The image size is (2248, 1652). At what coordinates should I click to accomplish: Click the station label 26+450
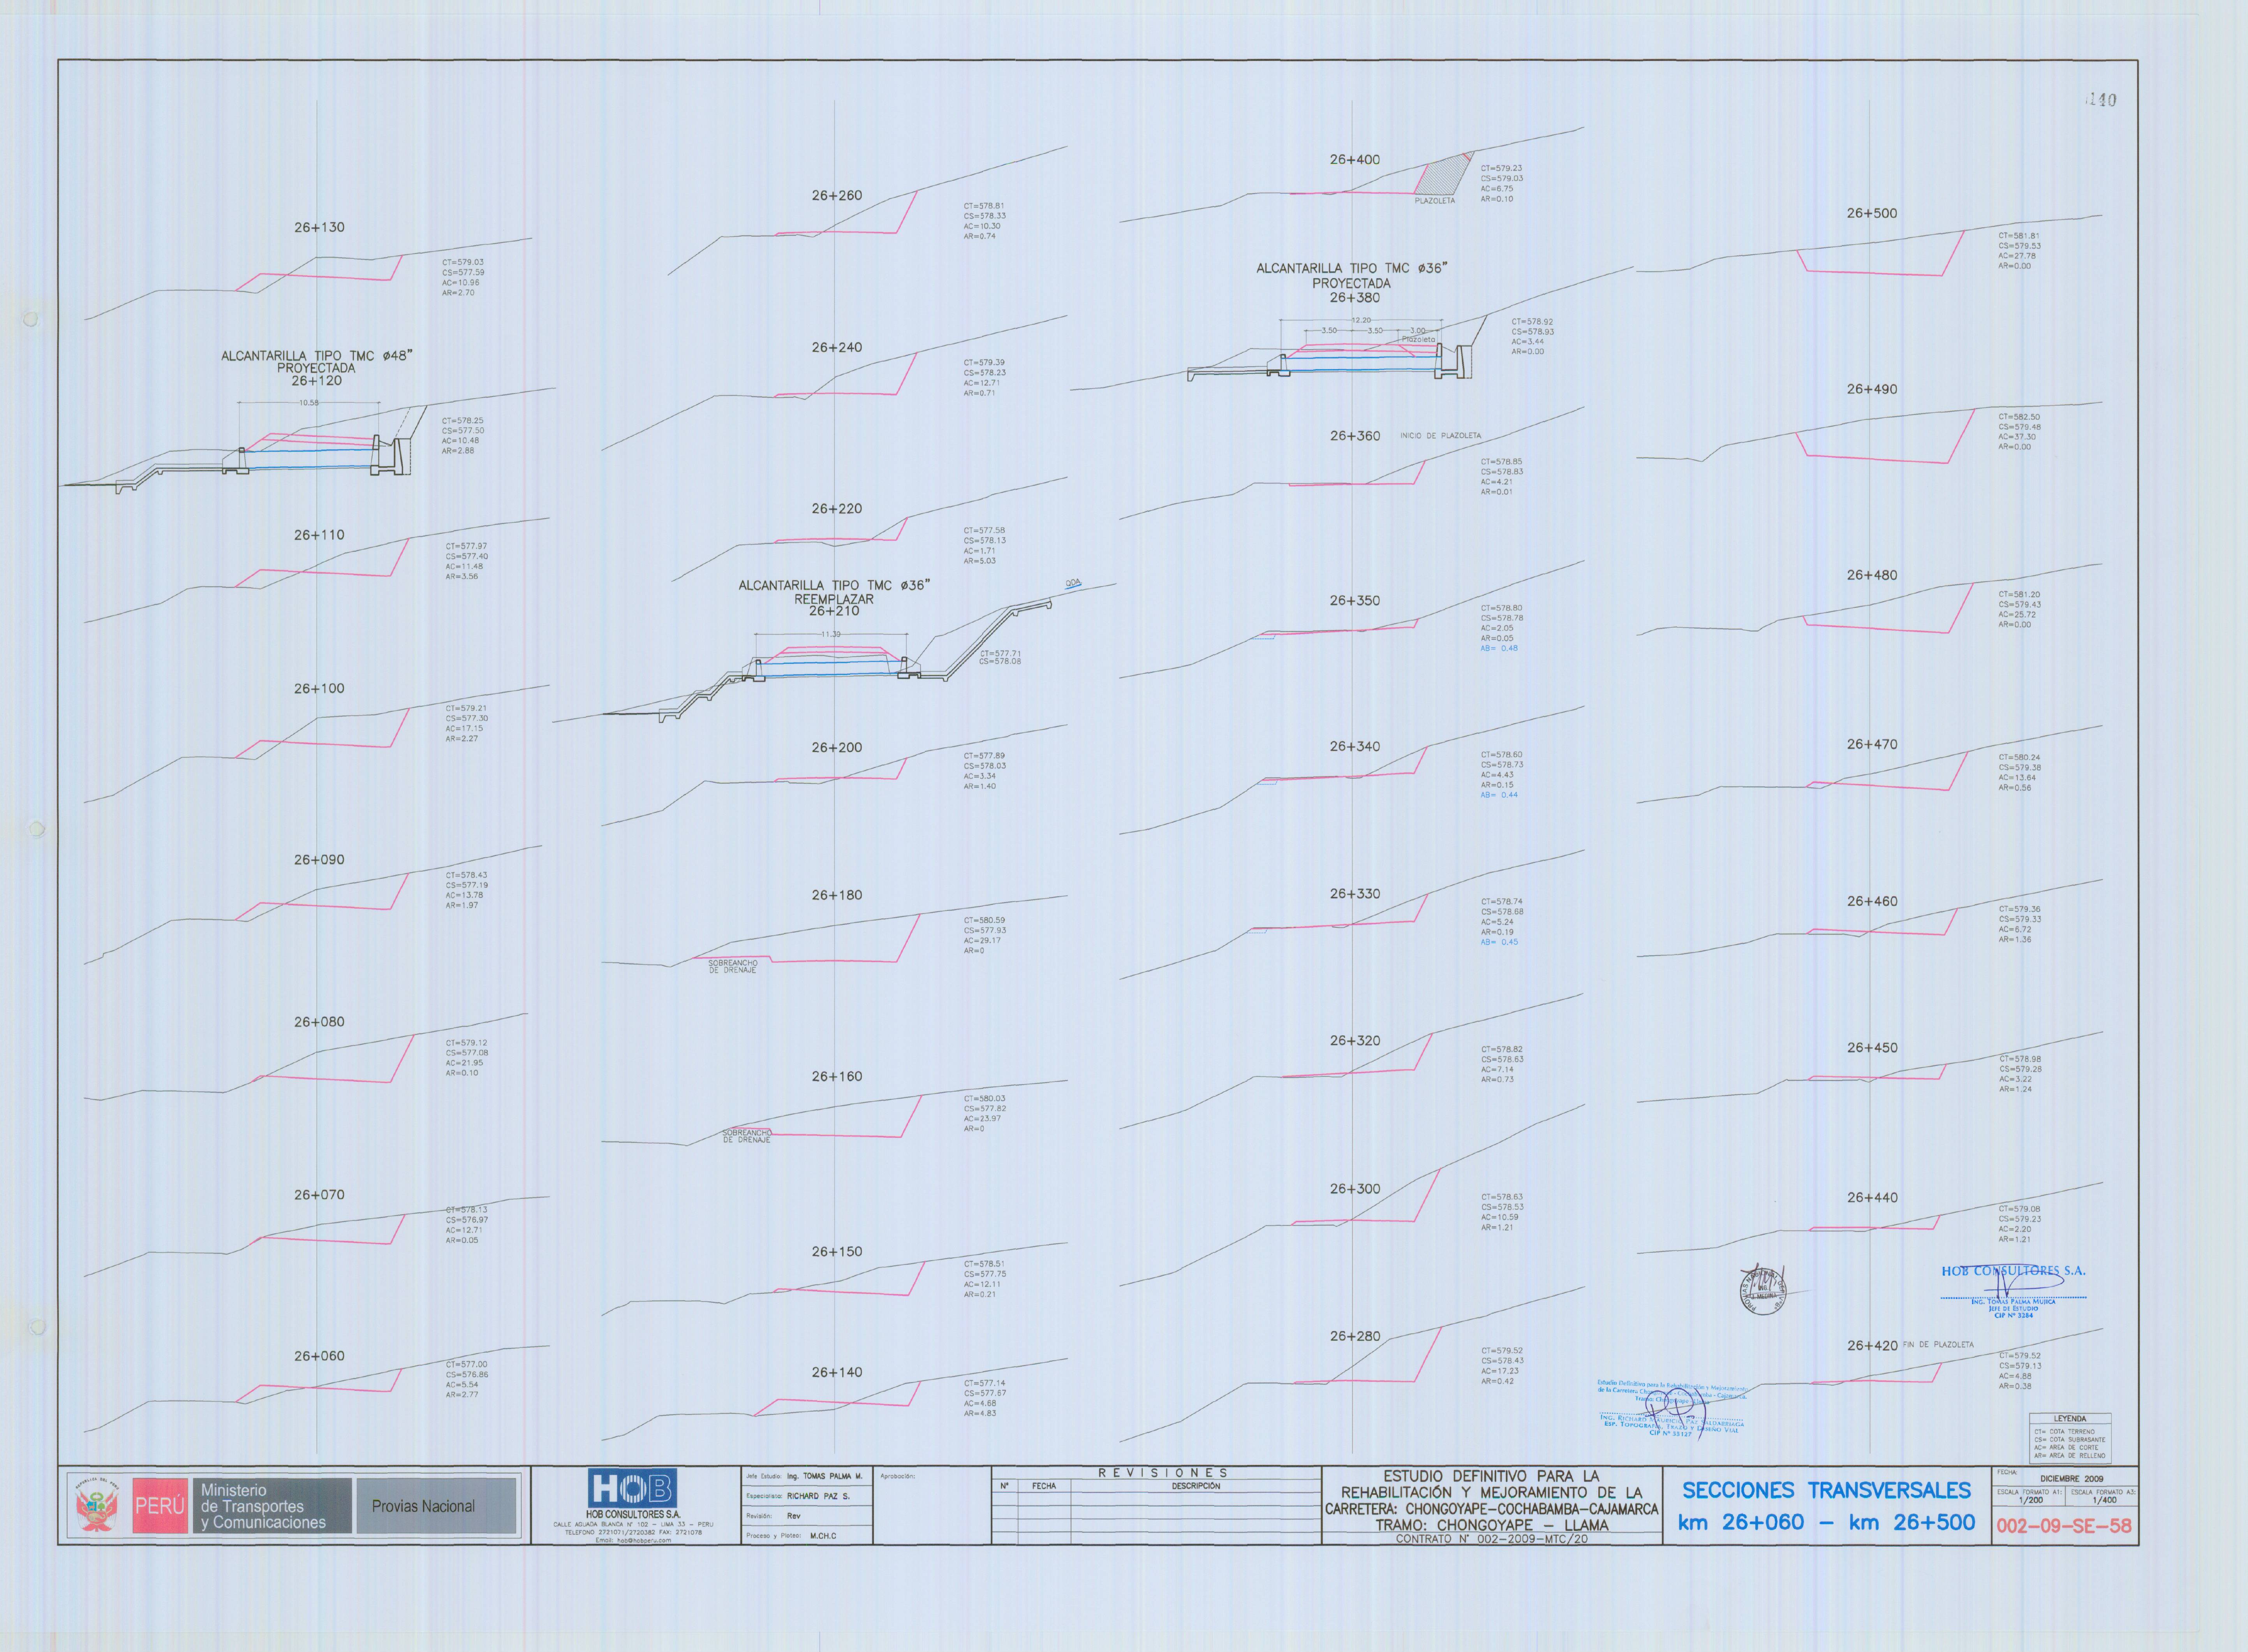pyautogui.click(x=1872, y=1048)
